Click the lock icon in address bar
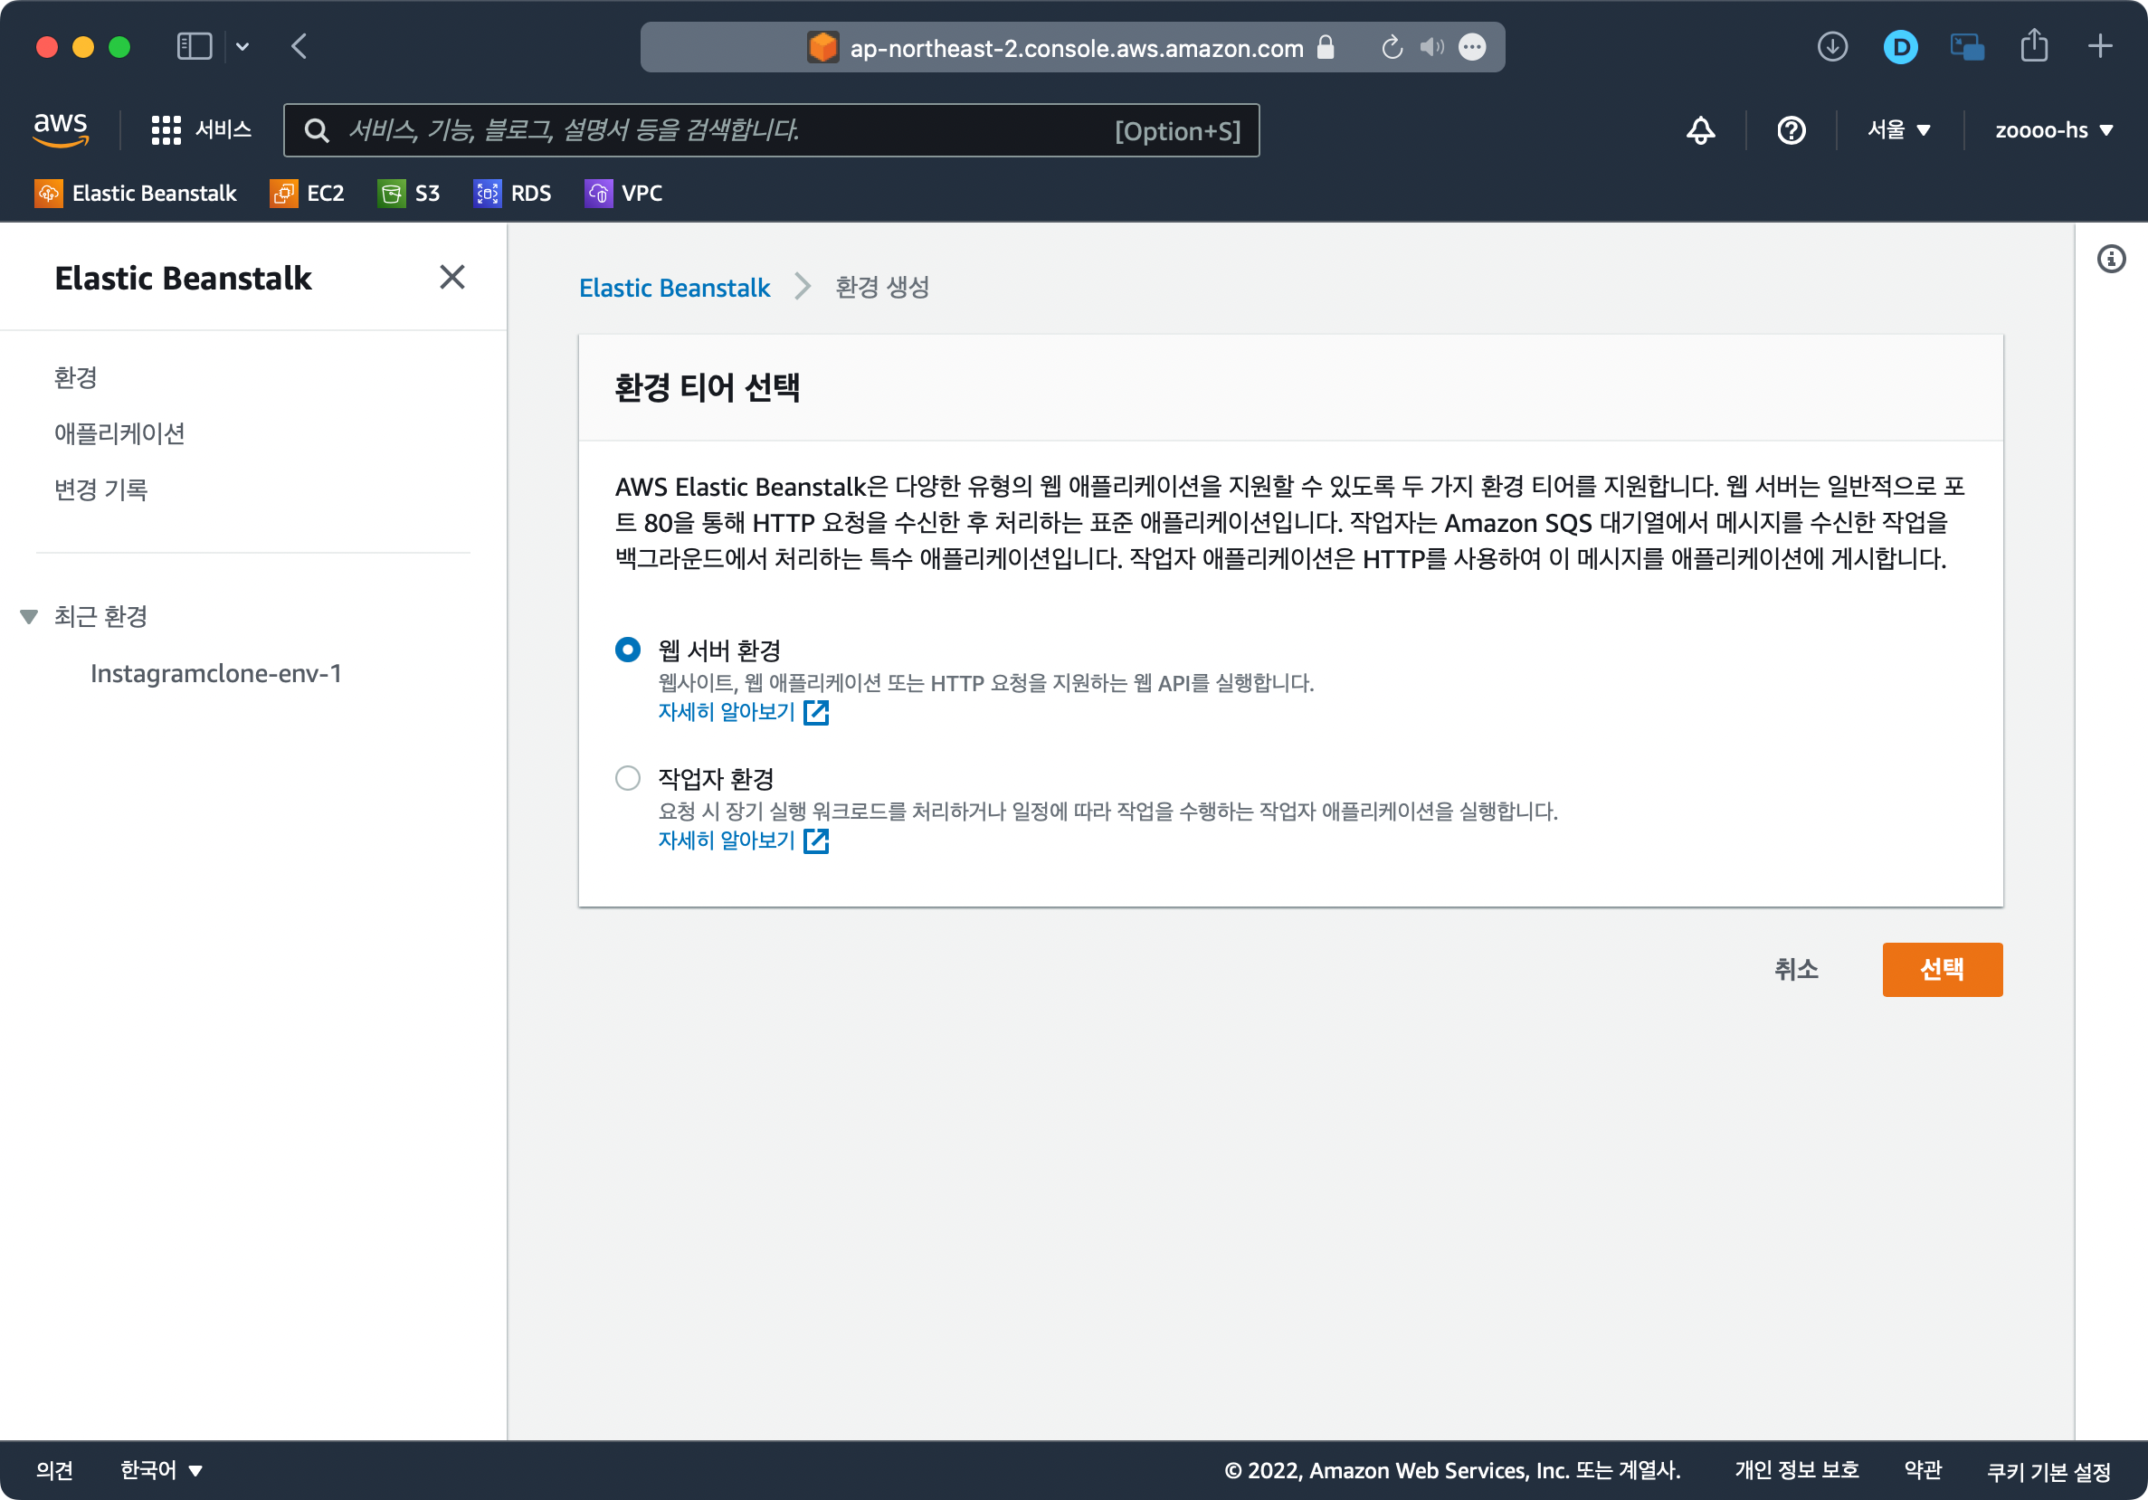This screenshot has height=1500, width=2148. [1325, 47]
